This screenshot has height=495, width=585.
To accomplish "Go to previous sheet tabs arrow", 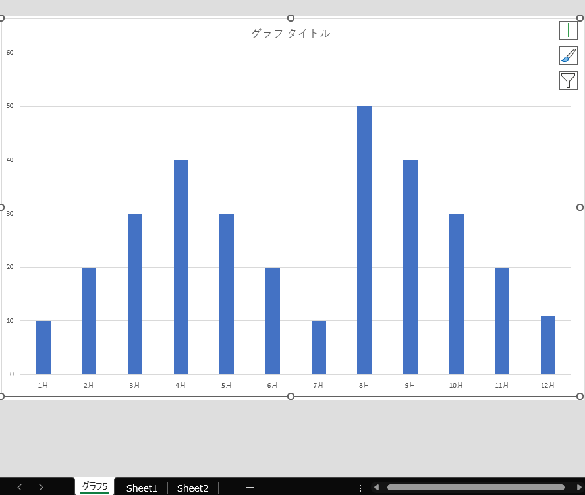I will pyautogui.click(x=20, y=487).
